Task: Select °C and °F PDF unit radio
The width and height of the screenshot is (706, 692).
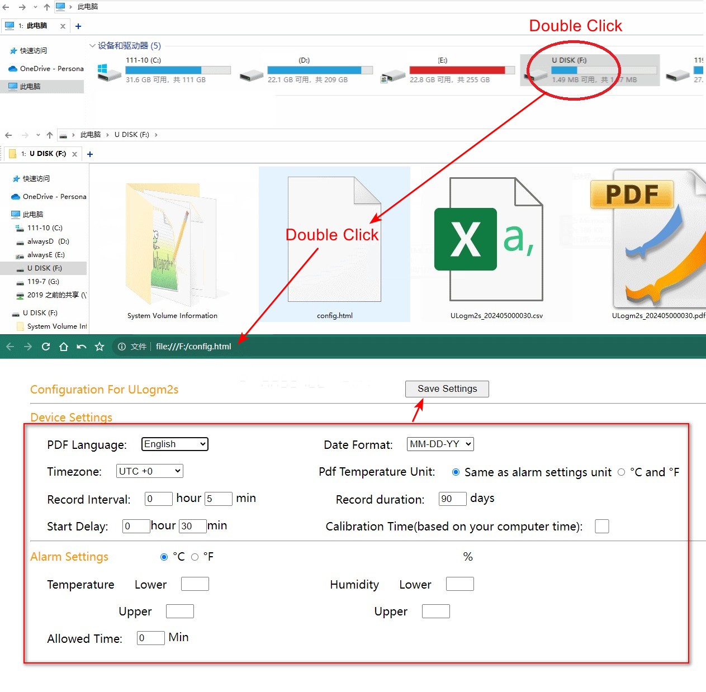Action: 621,472
